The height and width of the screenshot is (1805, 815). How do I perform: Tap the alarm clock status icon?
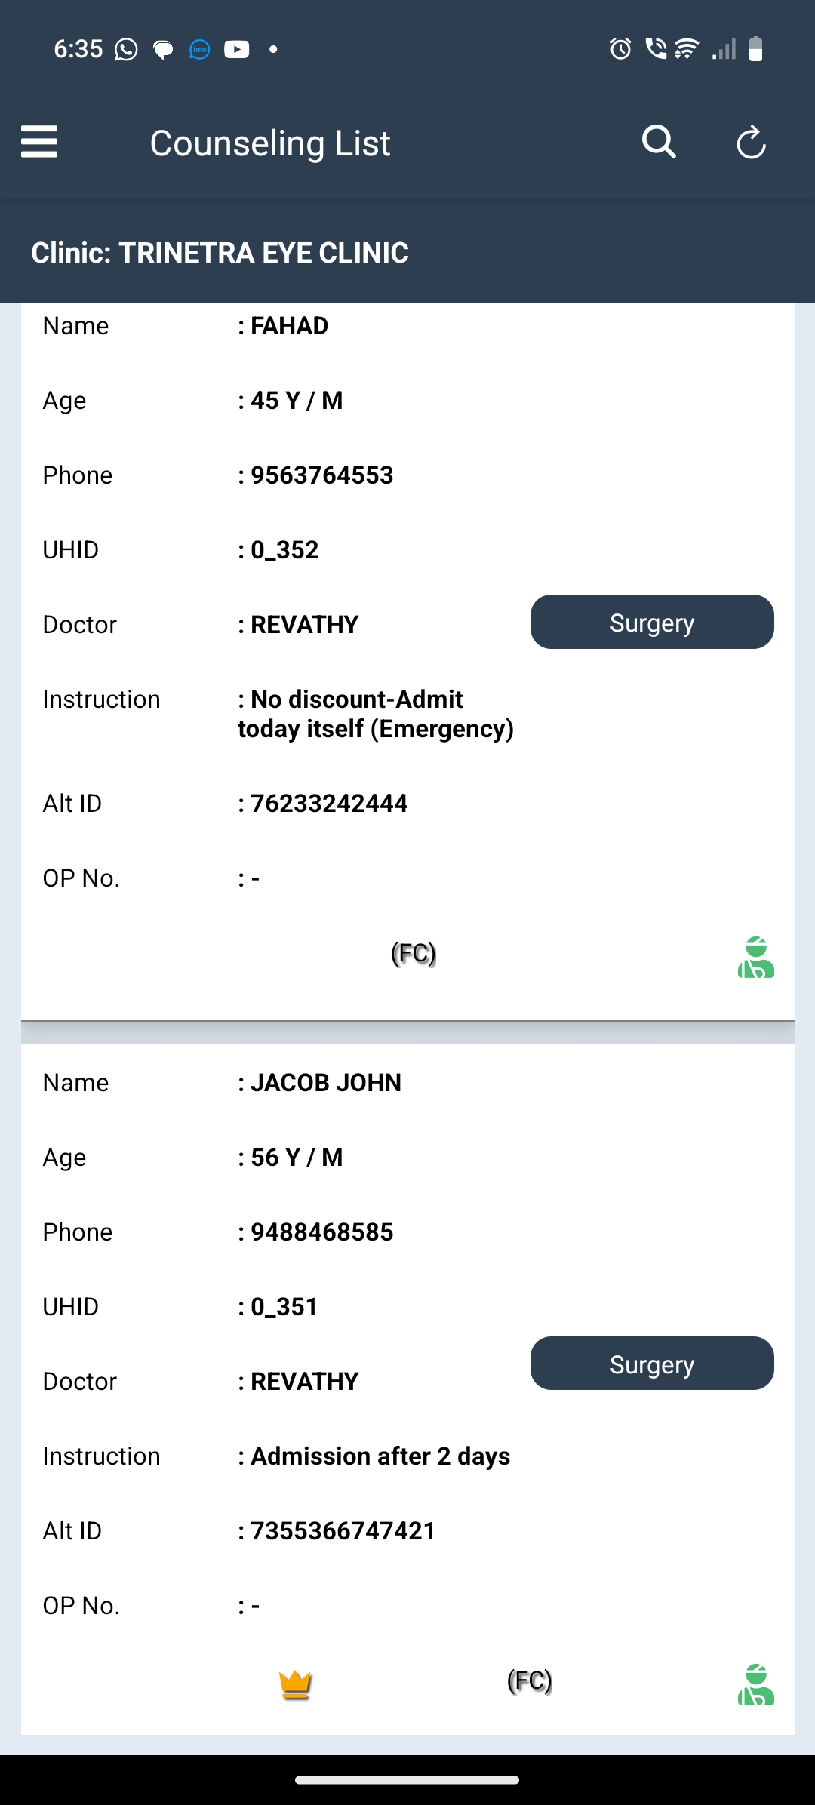(620, 50)
